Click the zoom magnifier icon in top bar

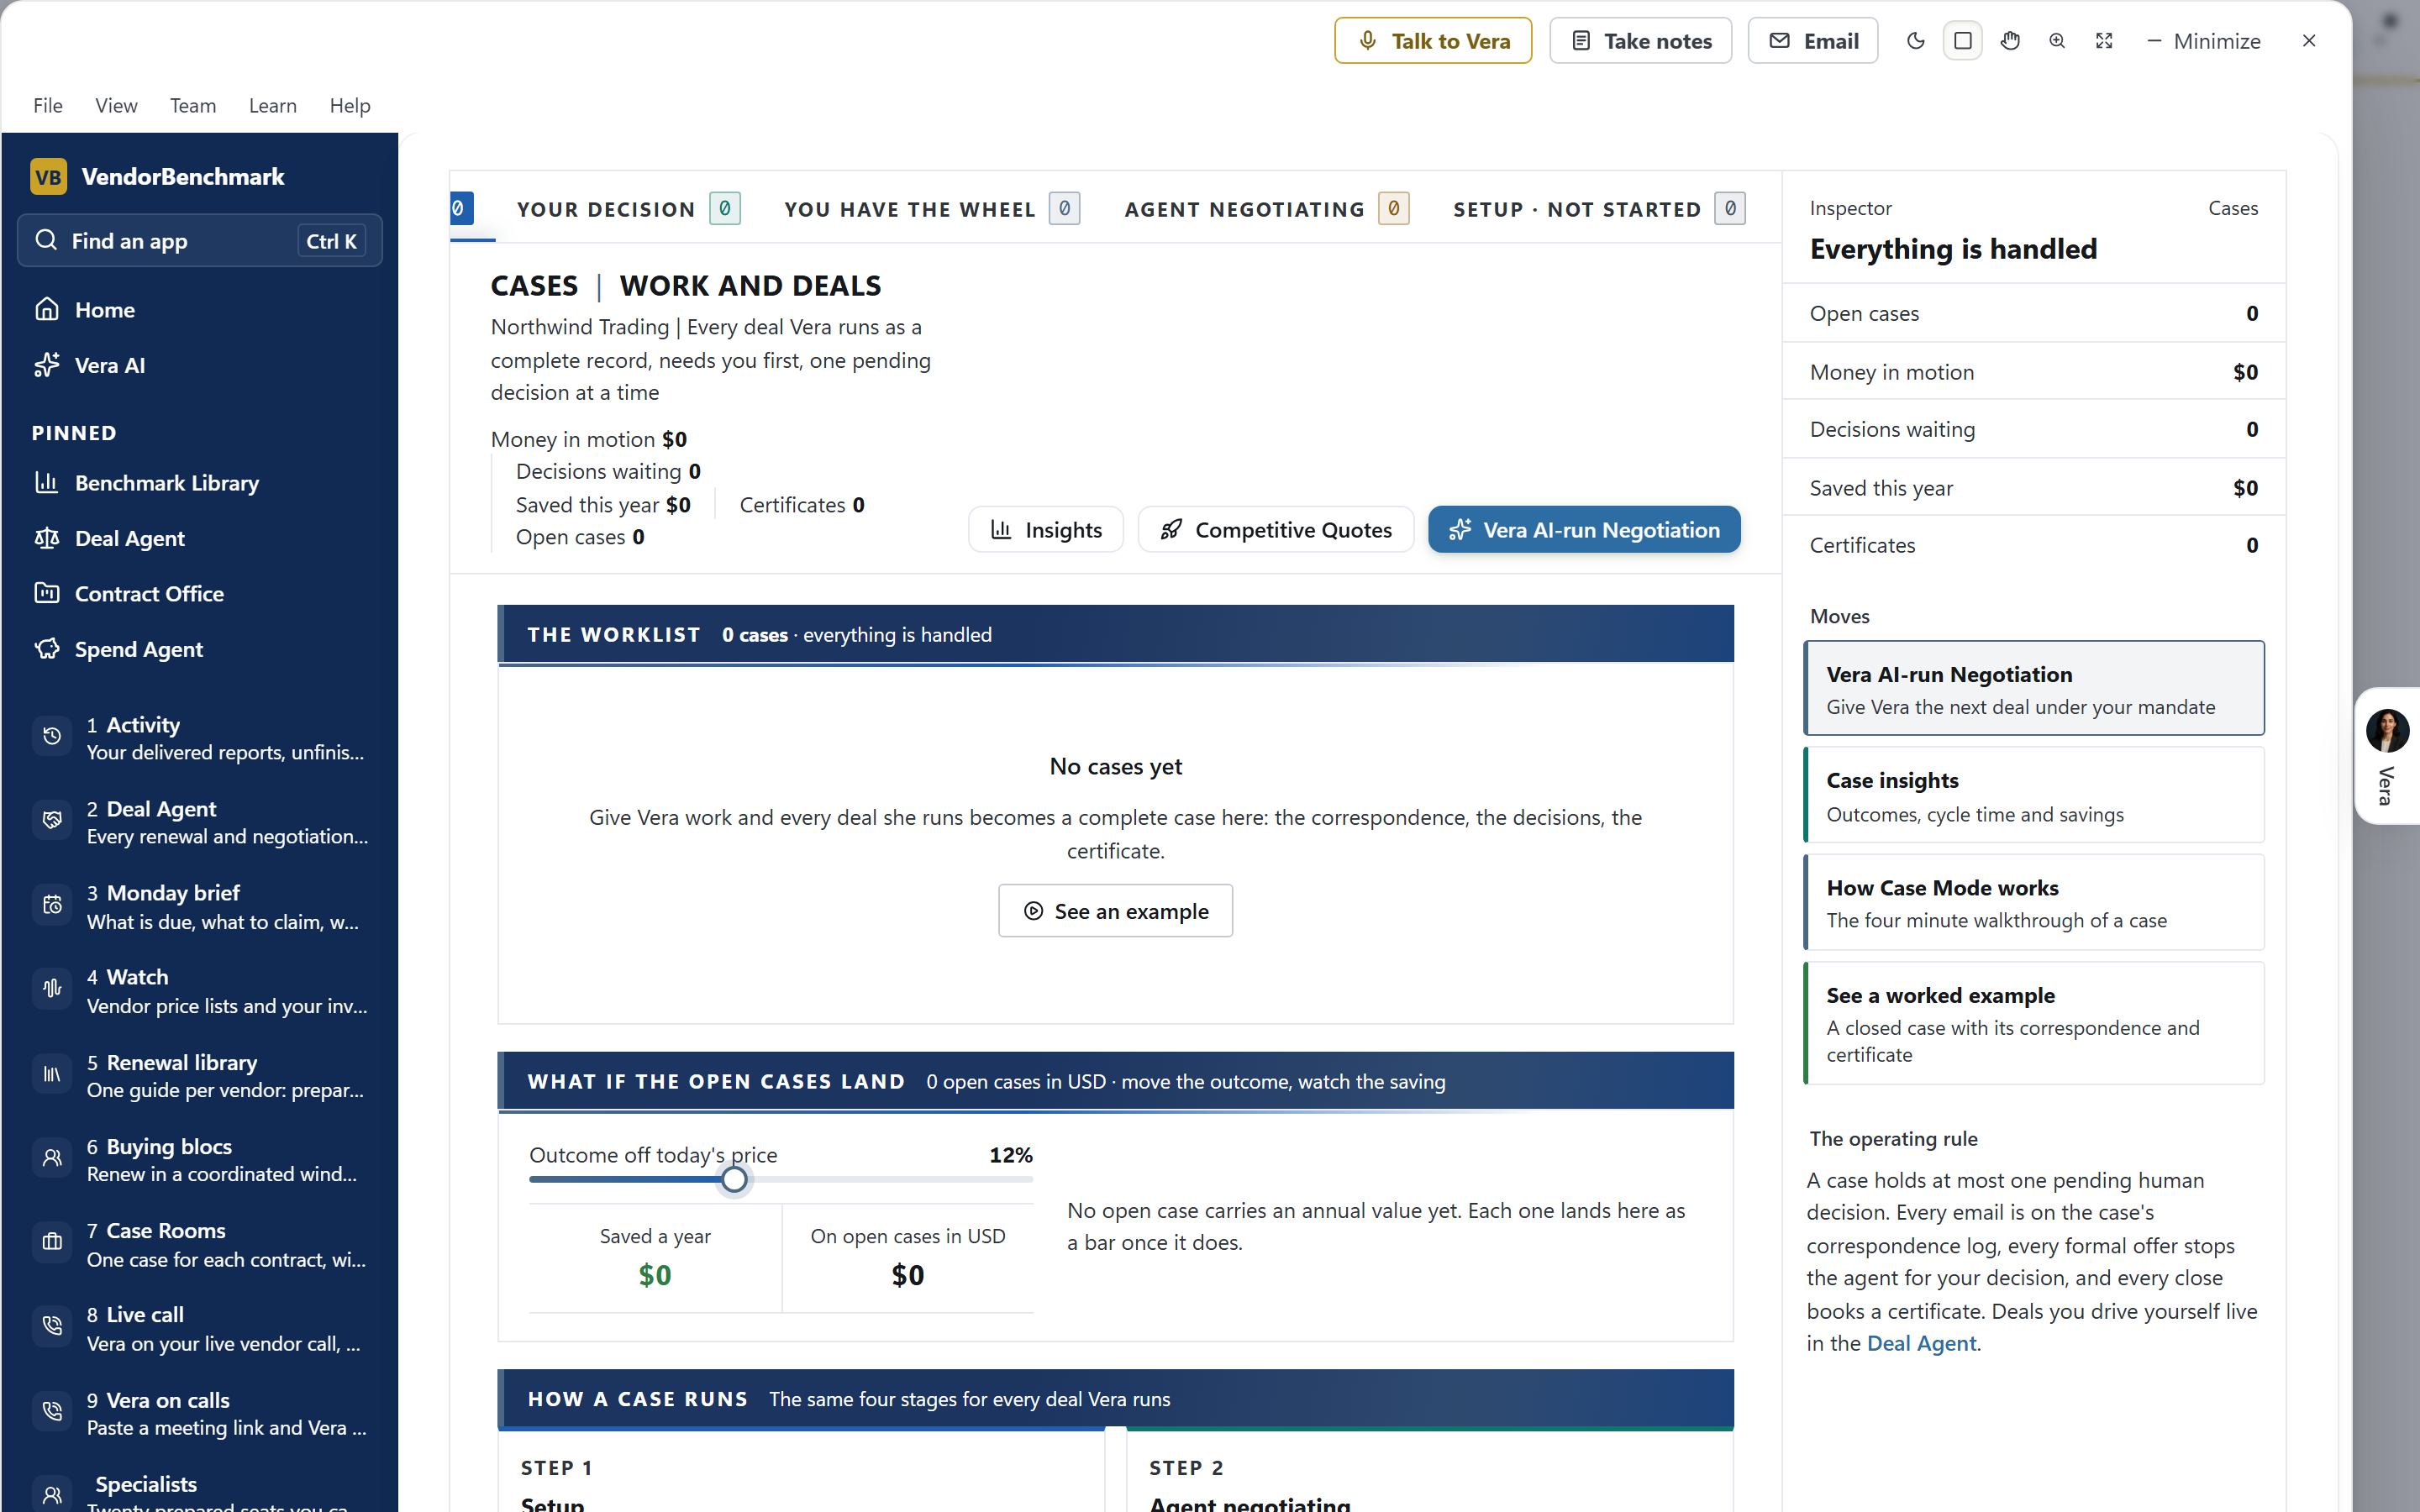[2057, 41]
